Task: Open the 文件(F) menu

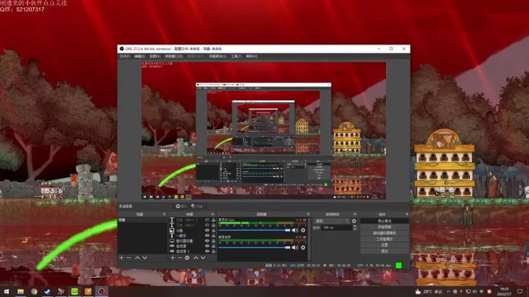Action: click(124, 56)
